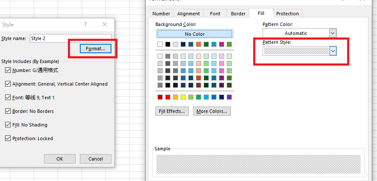Toggle the Fill: No Shading checkbox
The height and width of the screenshot is (181, 377).
(x=8, y=125)
